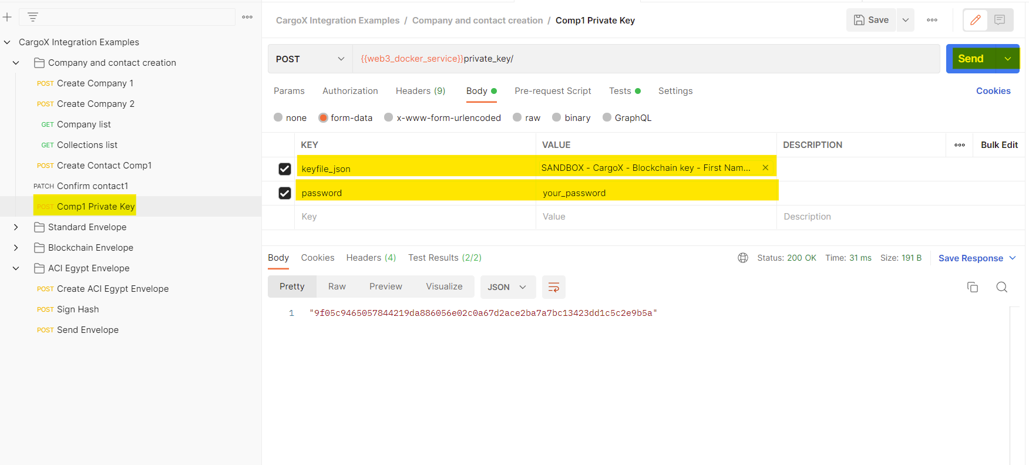
Task: Click Save Response
Action: click(970, 258)
